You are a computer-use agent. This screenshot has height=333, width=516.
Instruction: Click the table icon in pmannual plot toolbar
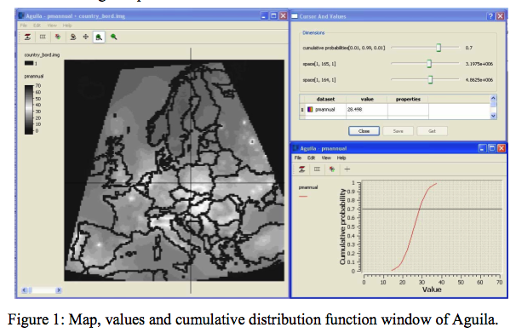tap(317, 169)
